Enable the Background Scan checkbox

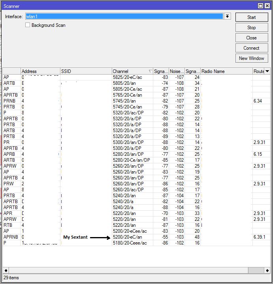tap(28, 25)
